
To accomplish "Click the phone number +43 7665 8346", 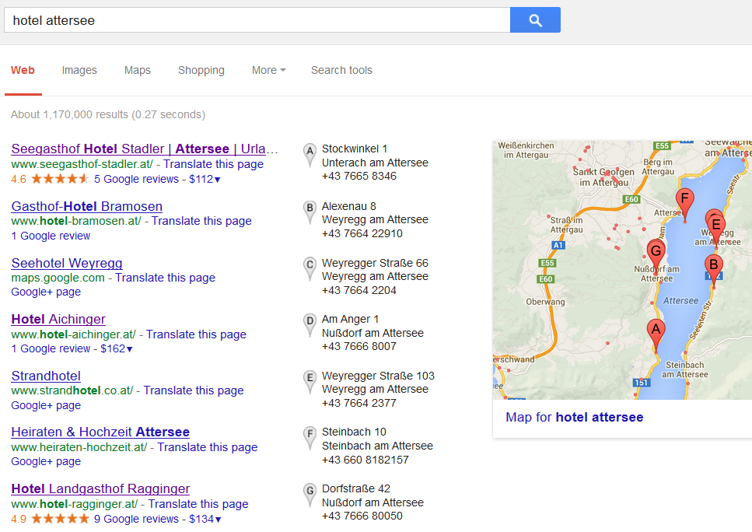I will coord(359,176).
